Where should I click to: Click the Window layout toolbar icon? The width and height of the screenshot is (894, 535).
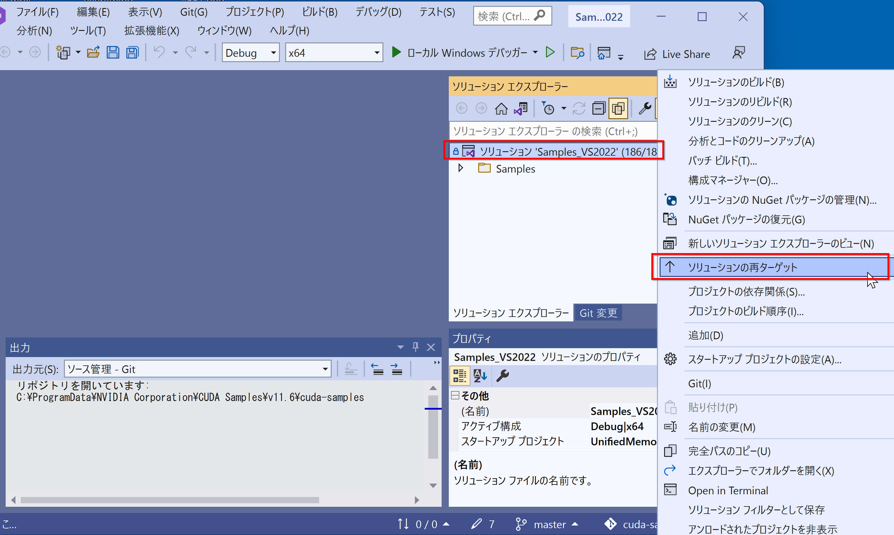coord(604,53)
